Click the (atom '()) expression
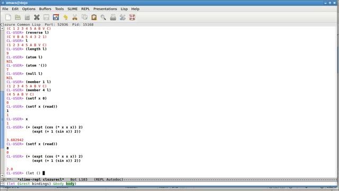Viewport: 339px width, 191px height. 36,65
